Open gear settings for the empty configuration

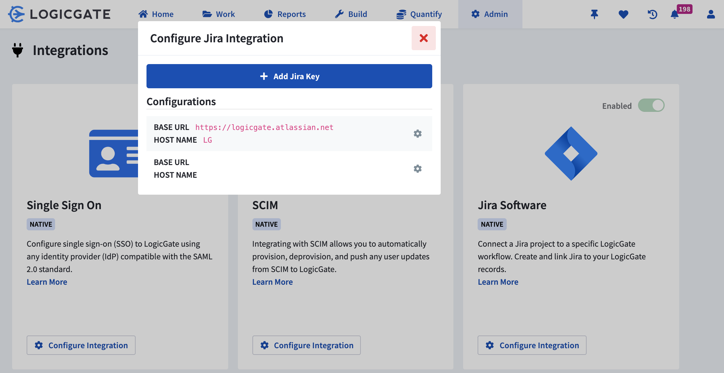pos(417,169)
